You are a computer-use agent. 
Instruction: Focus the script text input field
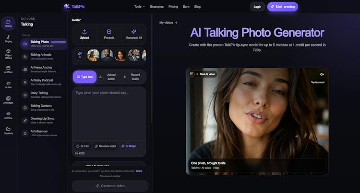[x=109, y=114]
